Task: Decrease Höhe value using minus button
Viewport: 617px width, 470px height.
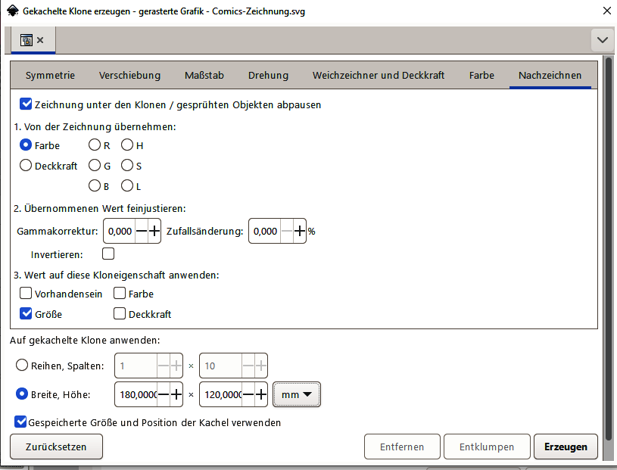Action: coord(247,394)
